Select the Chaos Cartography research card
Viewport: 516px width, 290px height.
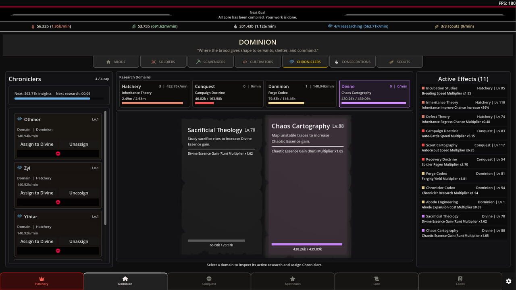click(307, 186)
